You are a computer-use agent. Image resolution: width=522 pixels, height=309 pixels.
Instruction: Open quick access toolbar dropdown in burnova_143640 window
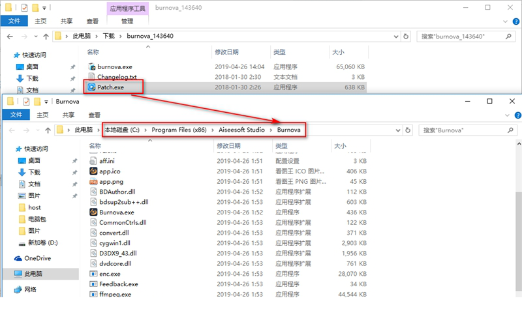(44, 8)
